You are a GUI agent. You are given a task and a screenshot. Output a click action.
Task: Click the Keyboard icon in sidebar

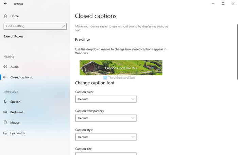5,112
